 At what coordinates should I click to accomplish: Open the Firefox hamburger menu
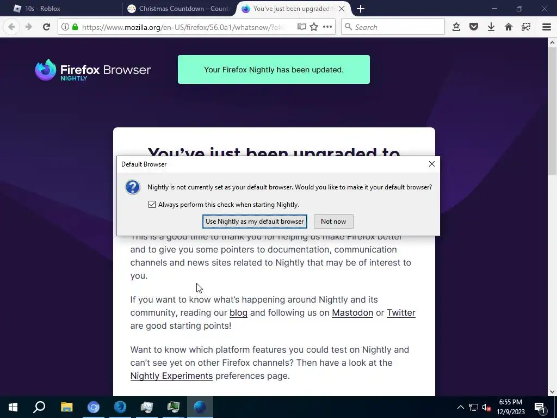(546, 27)
